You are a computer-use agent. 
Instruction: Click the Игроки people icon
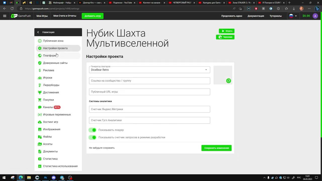[39, 78]
